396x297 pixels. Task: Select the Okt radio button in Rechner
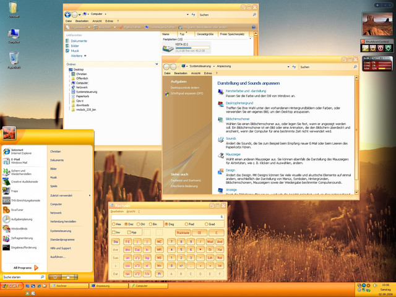(x=140, y=224)
